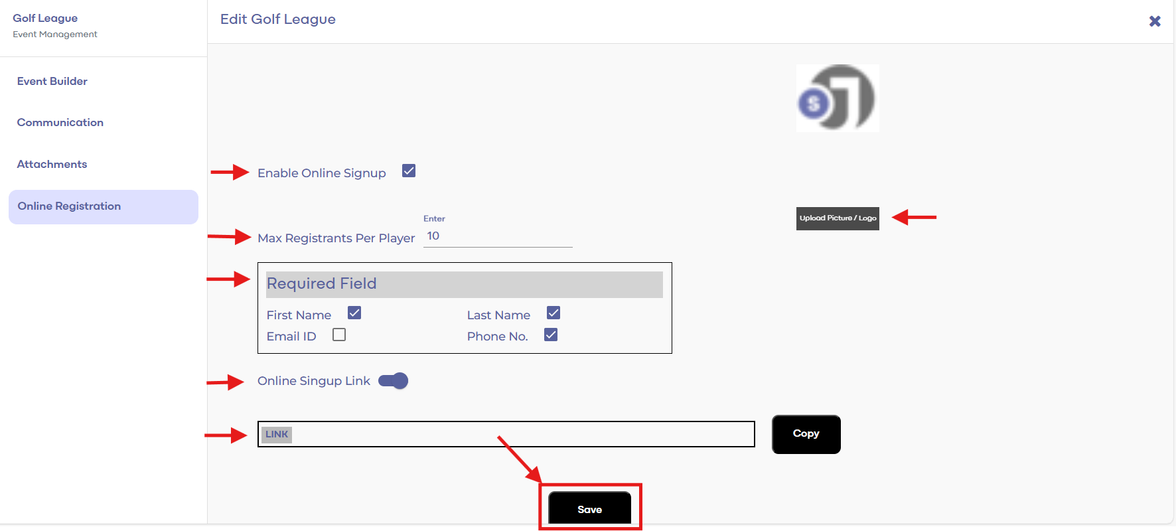The image size is (1176, 531).
Task: Click the Required Field section header
Action: [464, 284]
